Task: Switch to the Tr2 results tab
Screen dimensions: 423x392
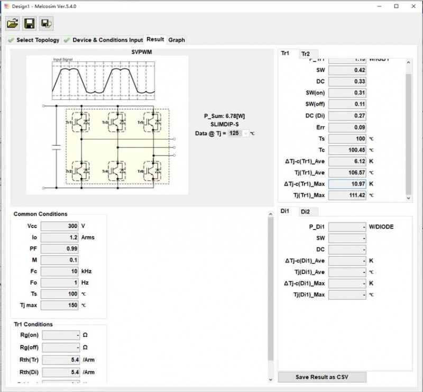Action: coord(306,54)
